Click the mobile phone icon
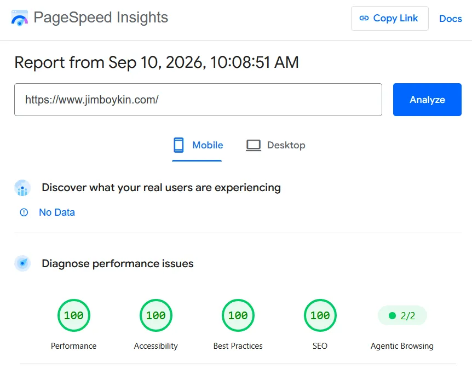 [x=179, y=145]
